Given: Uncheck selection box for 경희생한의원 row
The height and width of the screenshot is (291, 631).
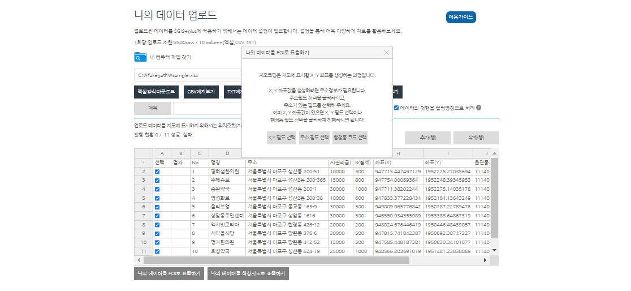Looking at the screenshot, I should [157, 172].
